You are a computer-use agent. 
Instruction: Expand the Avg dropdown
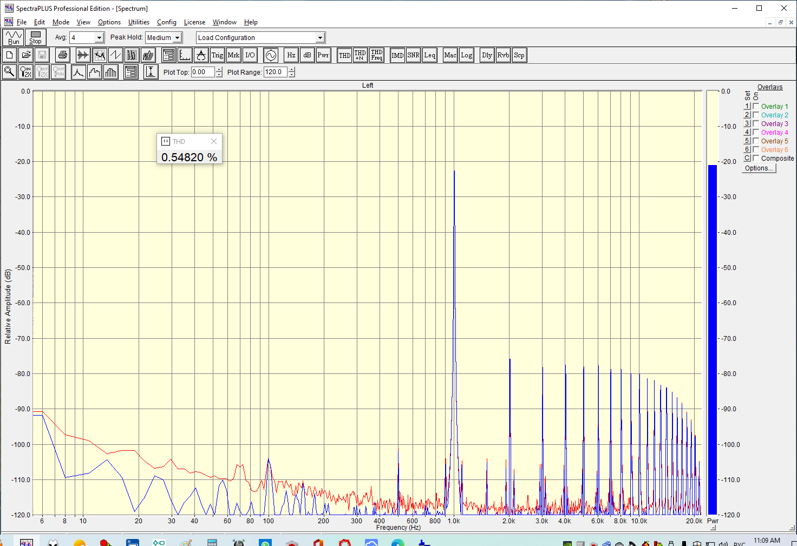coord(99,37)
